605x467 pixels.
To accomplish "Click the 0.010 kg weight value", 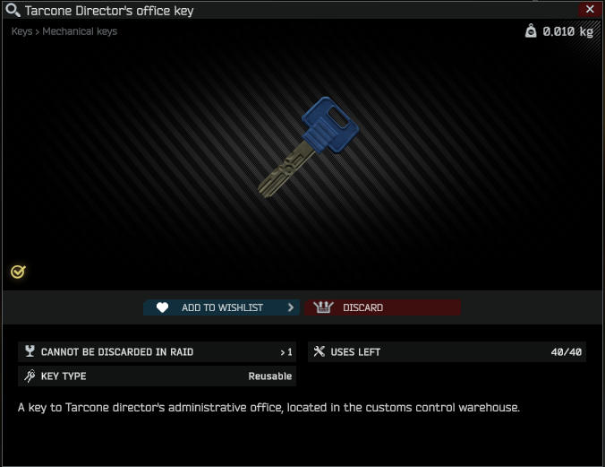I will pos(568,31).
